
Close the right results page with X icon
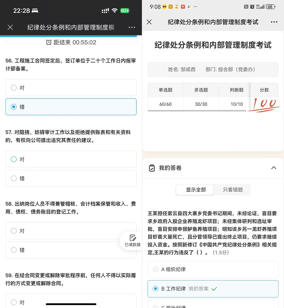click(149, 22)
